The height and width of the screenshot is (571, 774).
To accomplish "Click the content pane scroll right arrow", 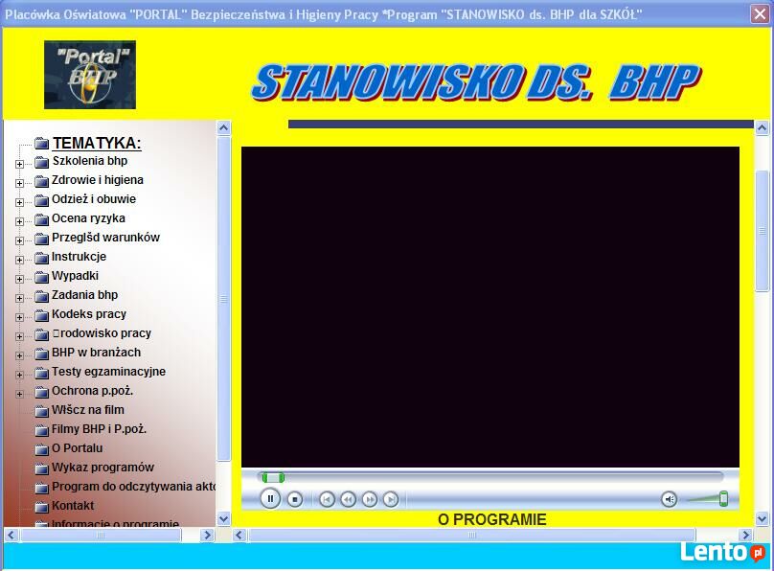I will tap(745, 535).
